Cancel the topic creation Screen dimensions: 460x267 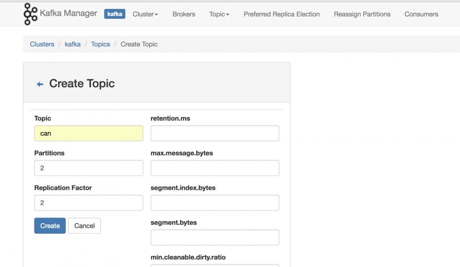pos(84,226)
